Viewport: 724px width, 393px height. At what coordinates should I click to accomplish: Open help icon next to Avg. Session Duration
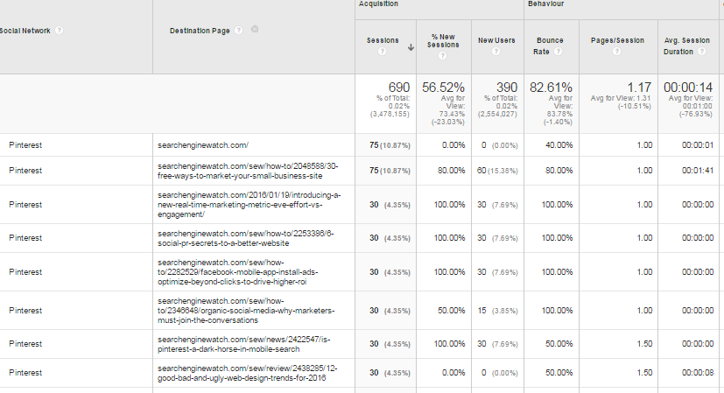[701, 52]
